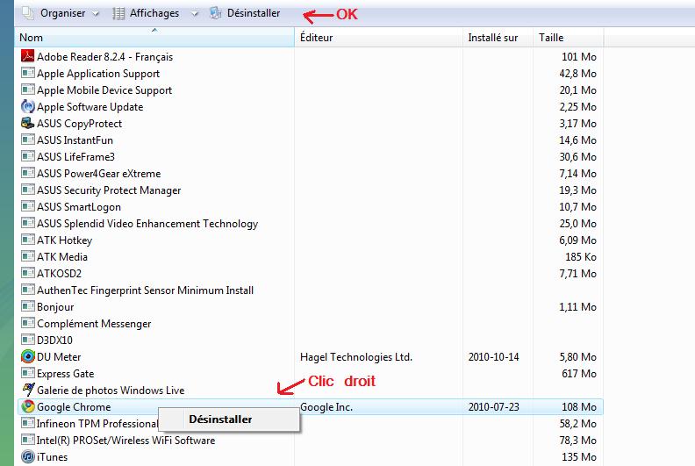Select the D3DX10 name
Viewport: 695px width, 466px height.
54,341
